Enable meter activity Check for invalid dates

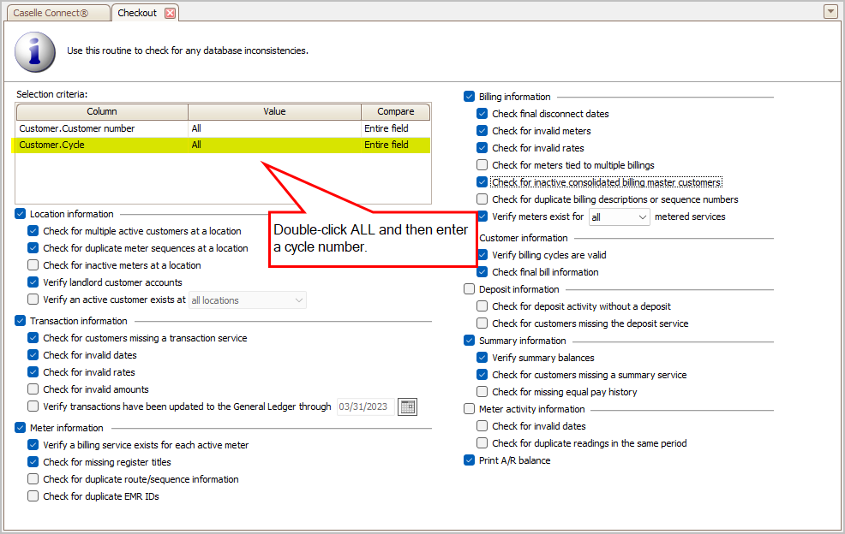pyautogui.click(x=482, y=426)
